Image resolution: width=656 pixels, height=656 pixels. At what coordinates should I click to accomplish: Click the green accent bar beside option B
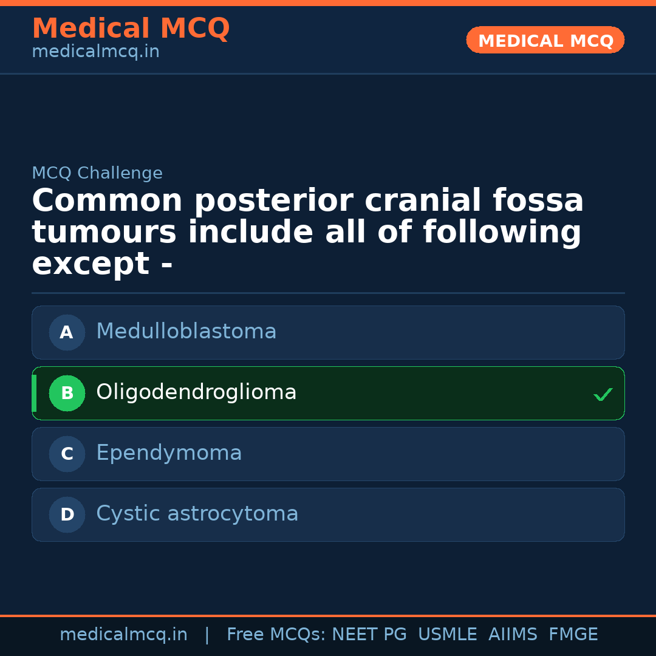click(x=34, y=393)
